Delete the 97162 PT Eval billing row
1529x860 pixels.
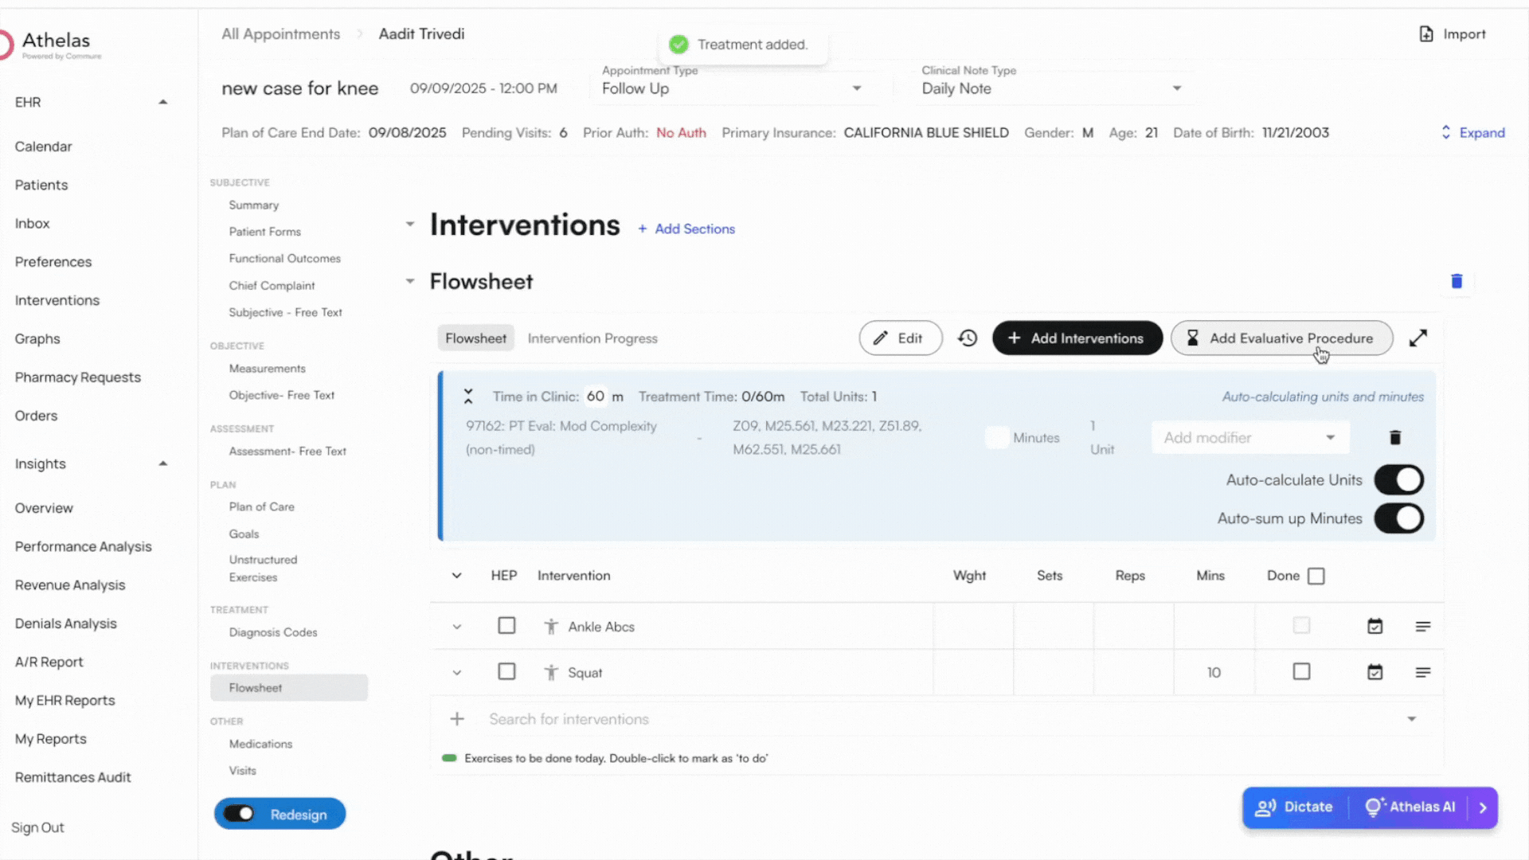(x=1394, y=438)
